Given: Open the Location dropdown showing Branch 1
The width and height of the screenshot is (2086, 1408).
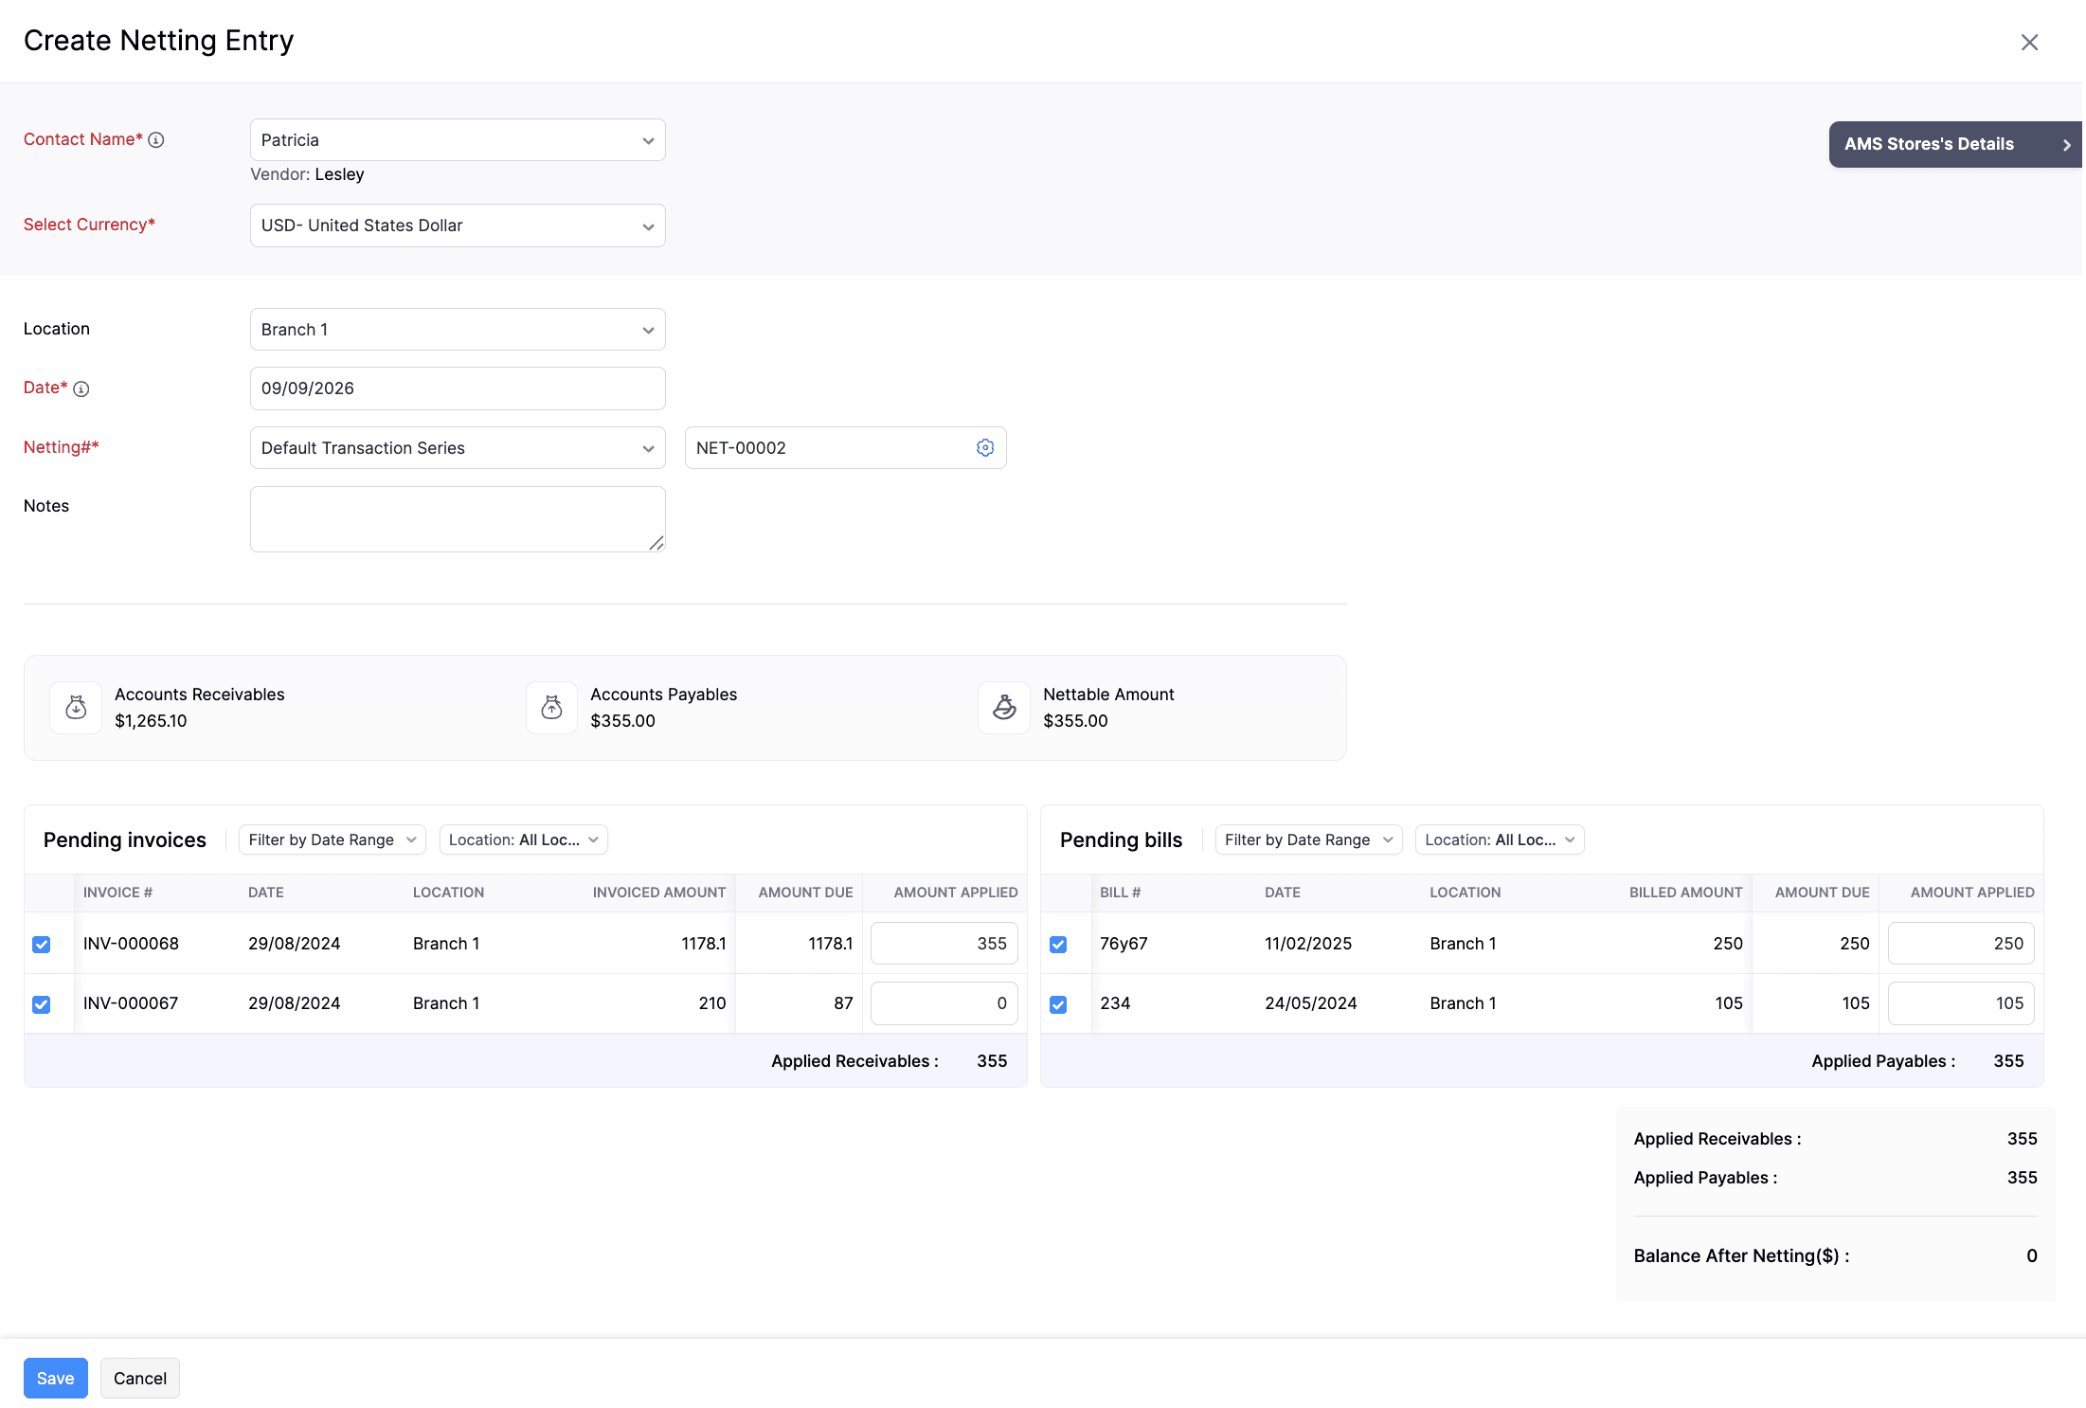Looking at the screenshot, I should (x=458, y=330).
